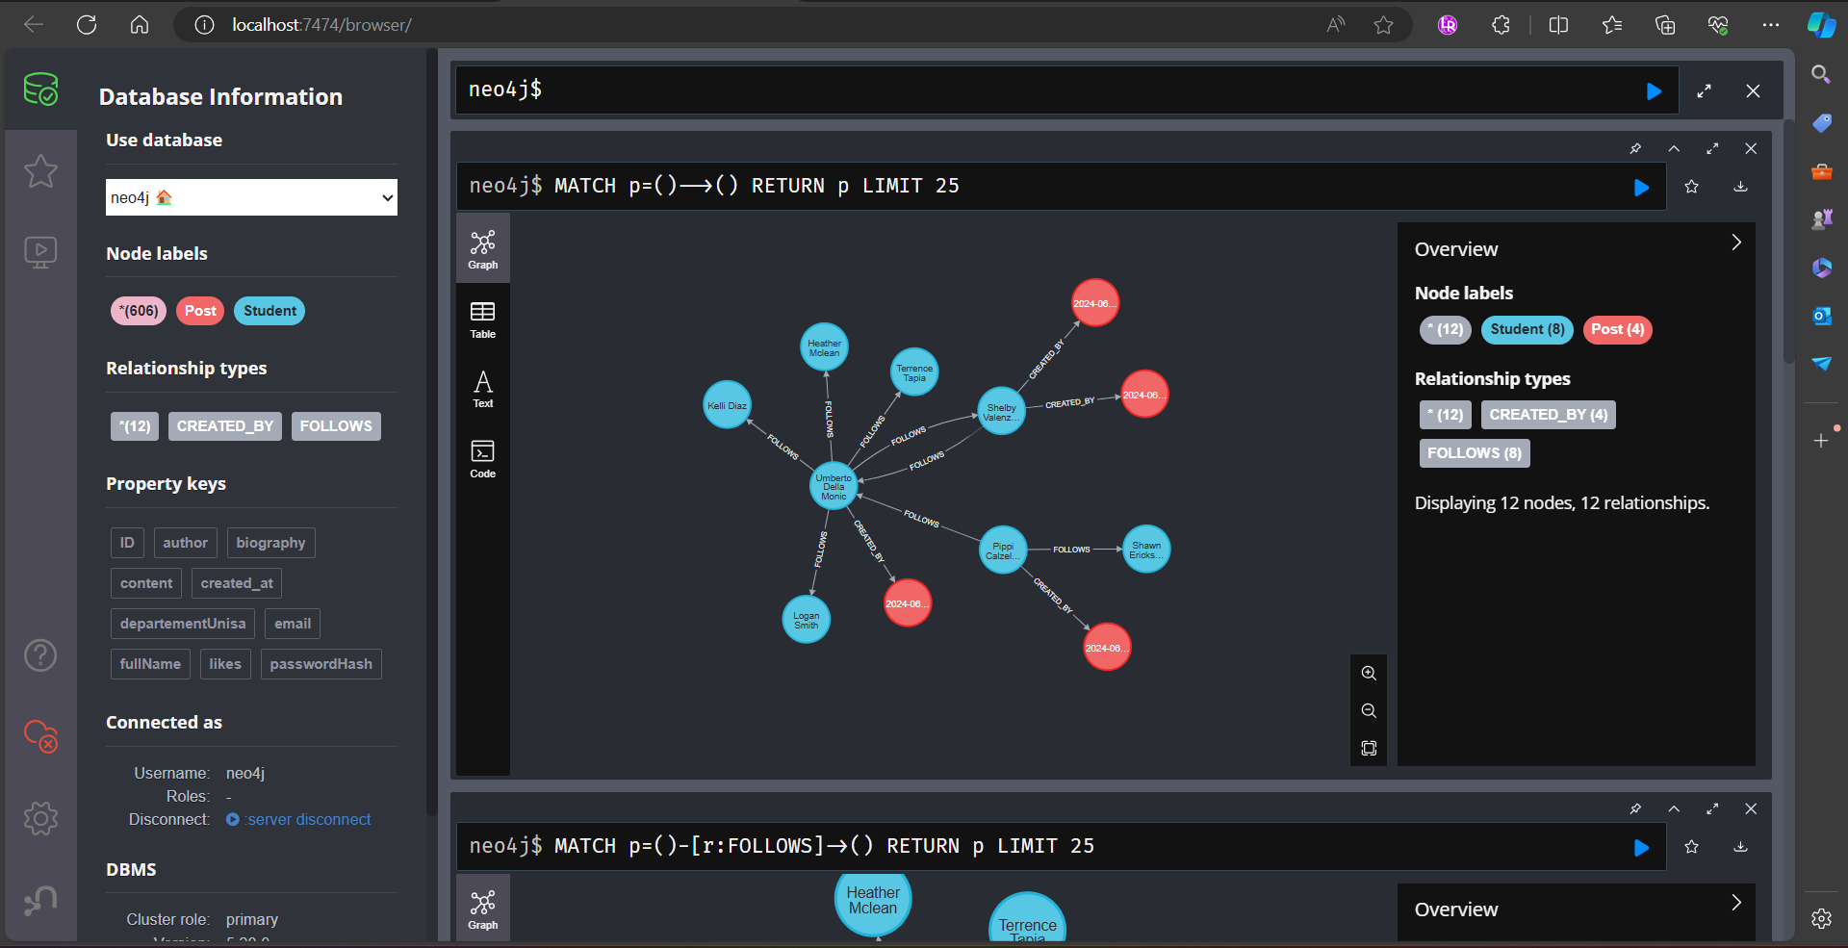Open the Favorites star in the sidebar
Viewport: 1848px width, 948px height.
[40, 171]
